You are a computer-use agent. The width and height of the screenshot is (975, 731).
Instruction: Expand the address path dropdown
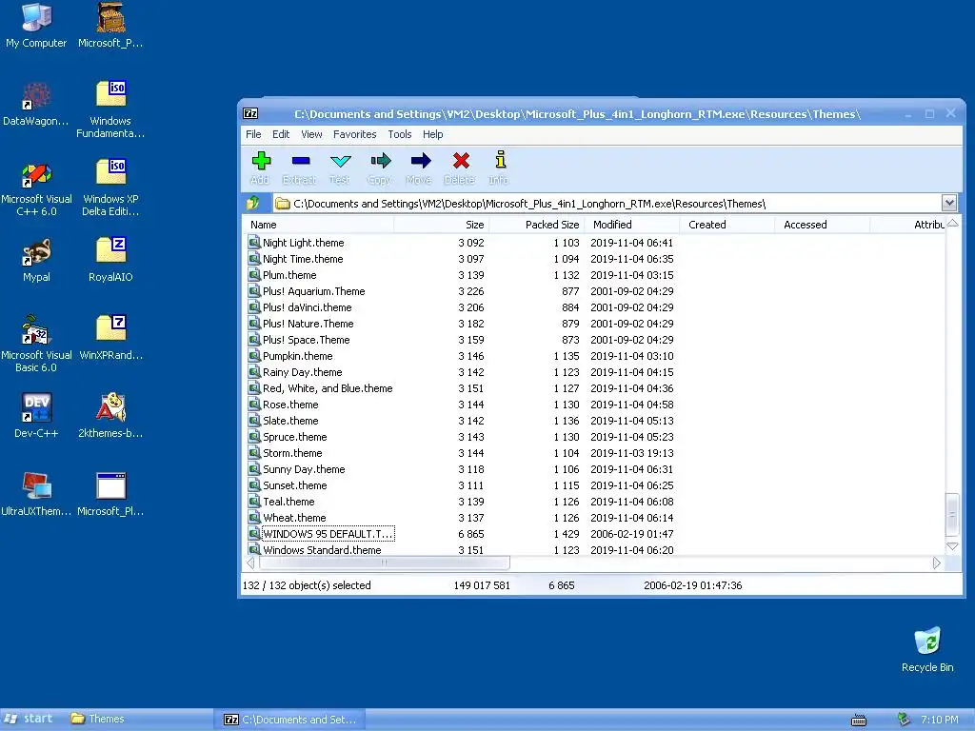949,203
